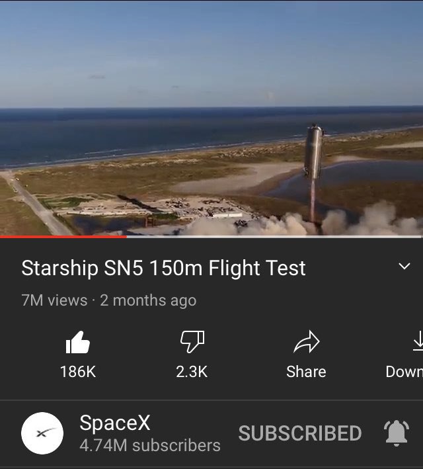Tap the Share arrow icon
The width and height of the screenshot is (423, 469).
(x=307, y=342)
